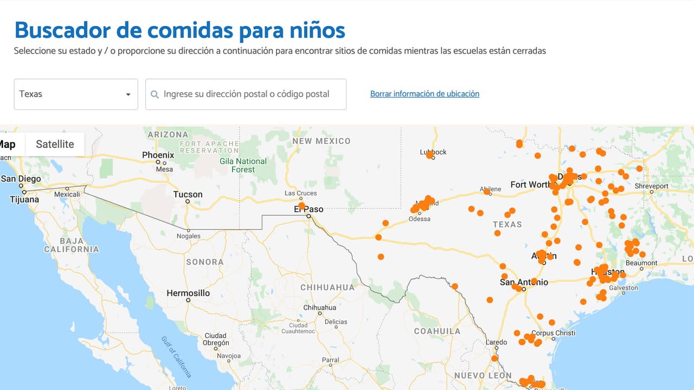Click the Shreveport city label on the map
694x390 pixels.
pos(652,186)
